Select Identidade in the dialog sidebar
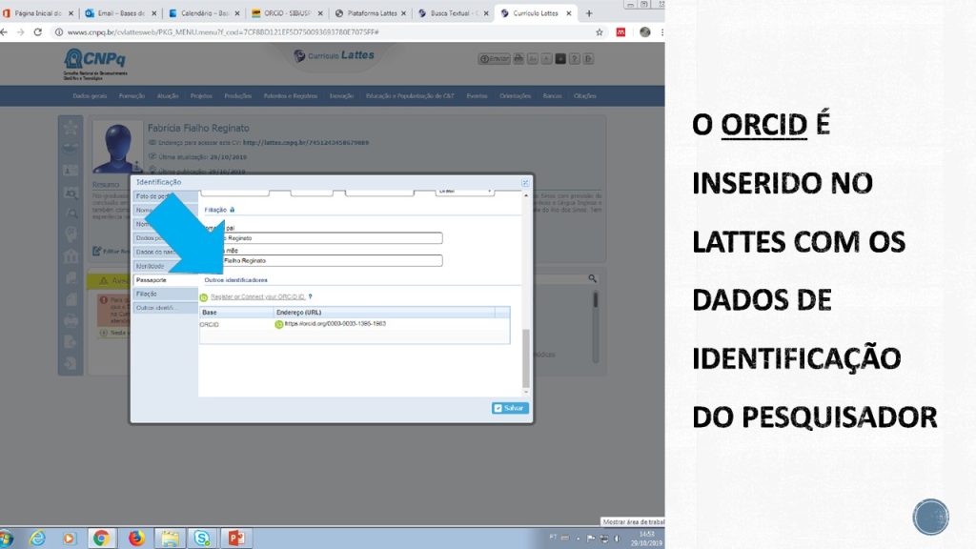Image resolution: width=976 pixels, height=549 pixels. [165, 266]
